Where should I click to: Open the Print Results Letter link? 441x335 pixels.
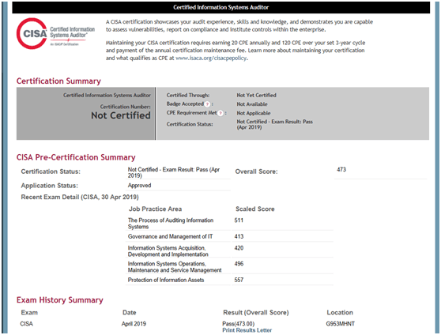click(x=247, y=330)
